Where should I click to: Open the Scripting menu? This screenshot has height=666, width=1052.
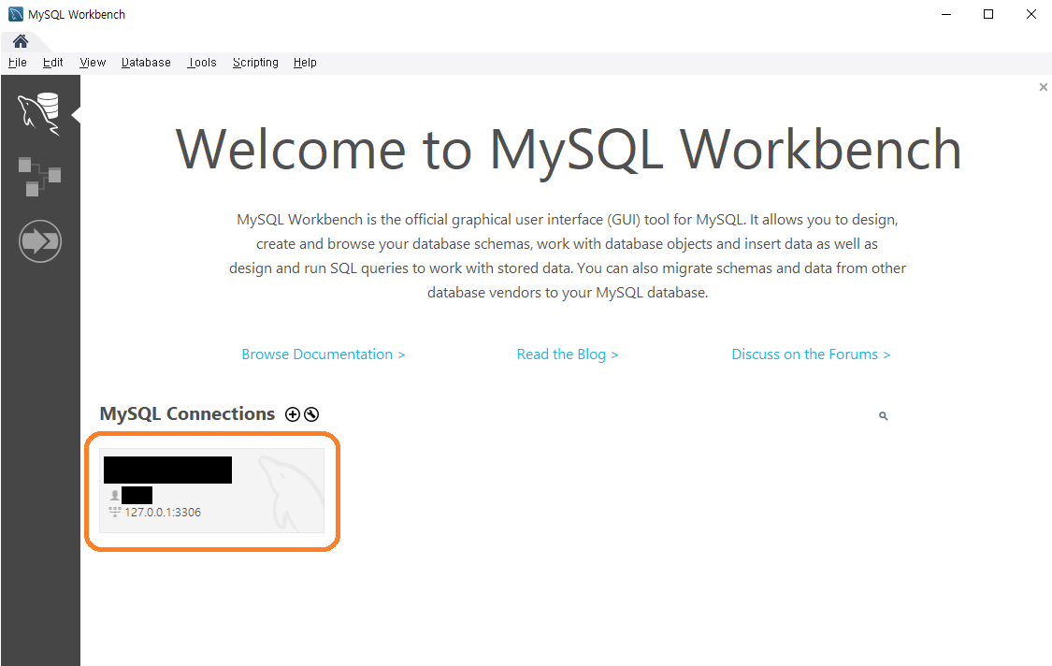click(255, 63)
